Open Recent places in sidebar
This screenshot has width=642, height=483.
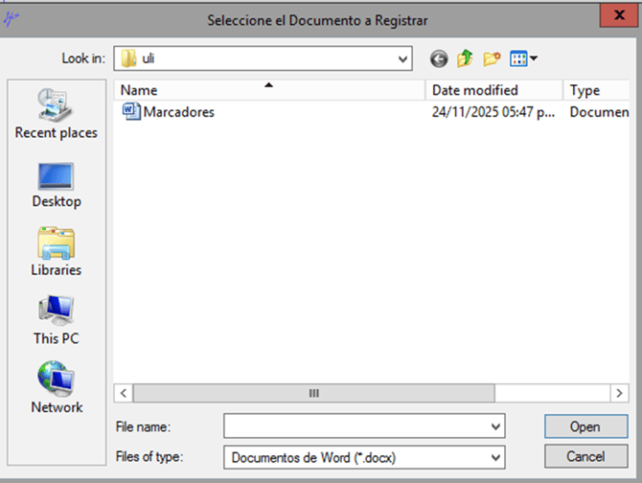57,113
